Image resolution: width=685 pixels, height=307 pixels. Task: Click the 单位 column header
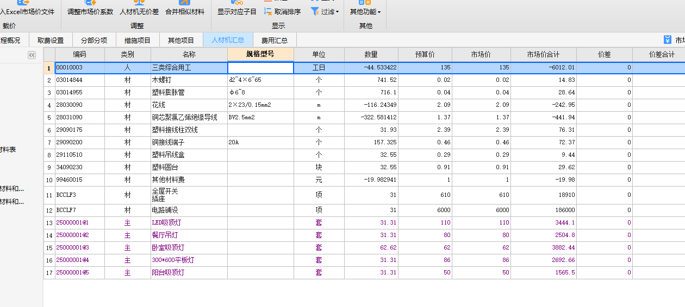click(x=319, y=55)
